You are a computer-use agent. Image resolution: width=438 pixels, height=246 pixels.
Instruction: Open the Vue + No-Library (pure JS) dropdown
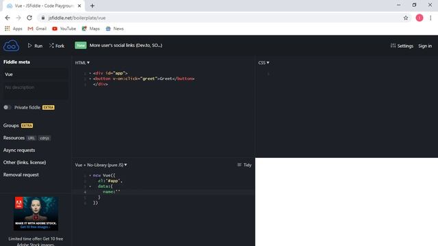[101, 165]
